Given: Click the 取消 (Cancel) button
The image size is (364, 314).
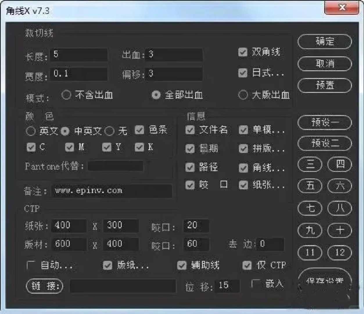Looking at the screenshot, I should click(x=324, y=64).
